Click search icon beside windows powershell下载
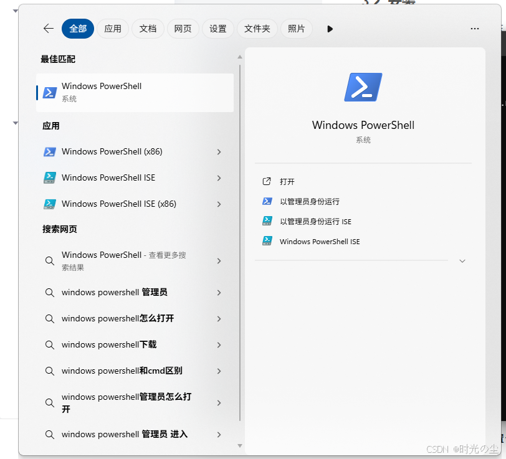The width and height of the screenshot is (506, 459). 50,345
